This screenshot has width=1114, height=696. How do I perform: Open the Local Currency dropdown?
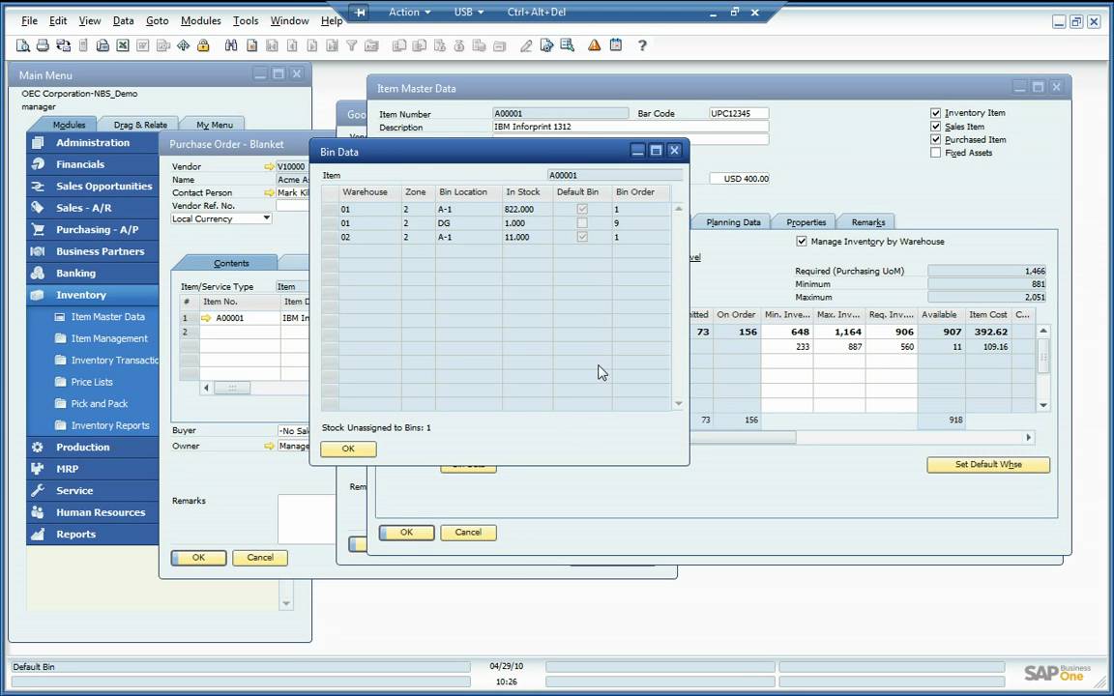(267, 218)
